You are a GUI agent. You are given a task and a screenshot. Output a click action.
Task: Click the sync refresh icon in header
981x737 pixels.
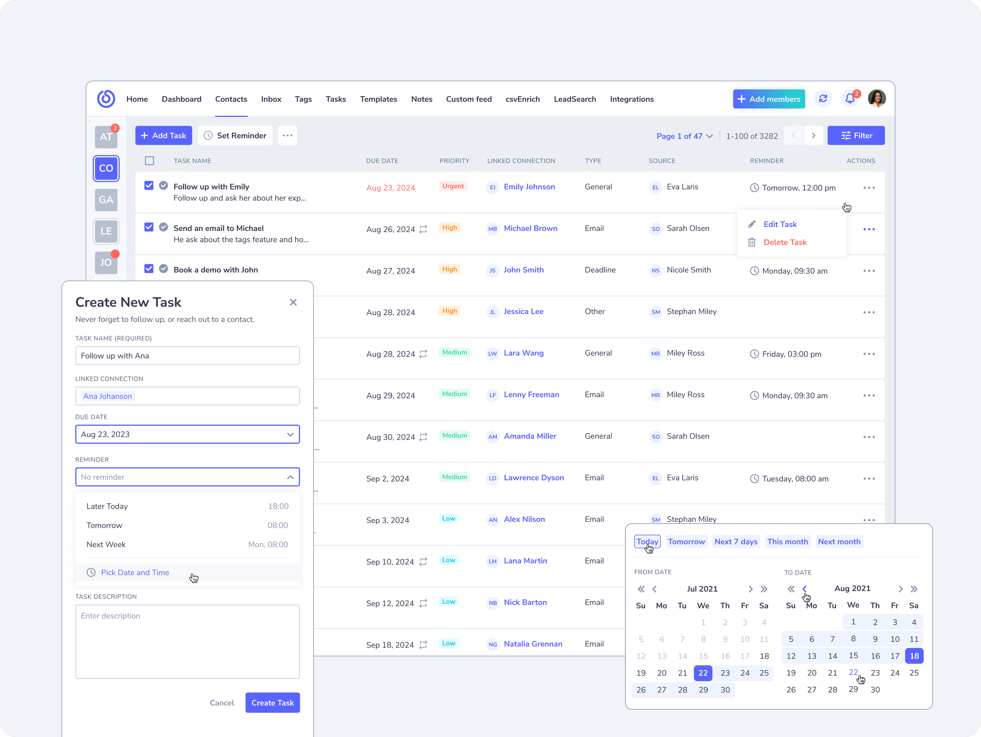pyautogui.click(x=823, y=99)
